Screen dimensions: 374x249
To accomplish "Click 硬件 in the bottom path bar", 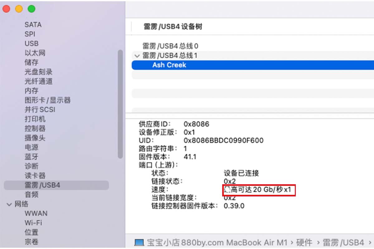I will [x=304, y=242].
